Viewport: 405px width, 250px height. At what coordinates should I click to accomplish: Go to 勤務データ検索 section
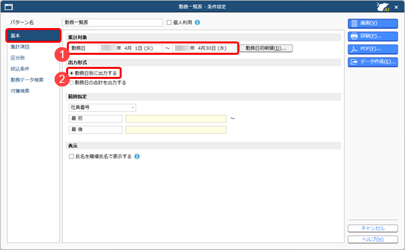[x=27, y=80]
